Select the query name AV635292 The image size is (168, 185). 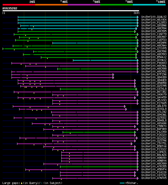[10, 8]
